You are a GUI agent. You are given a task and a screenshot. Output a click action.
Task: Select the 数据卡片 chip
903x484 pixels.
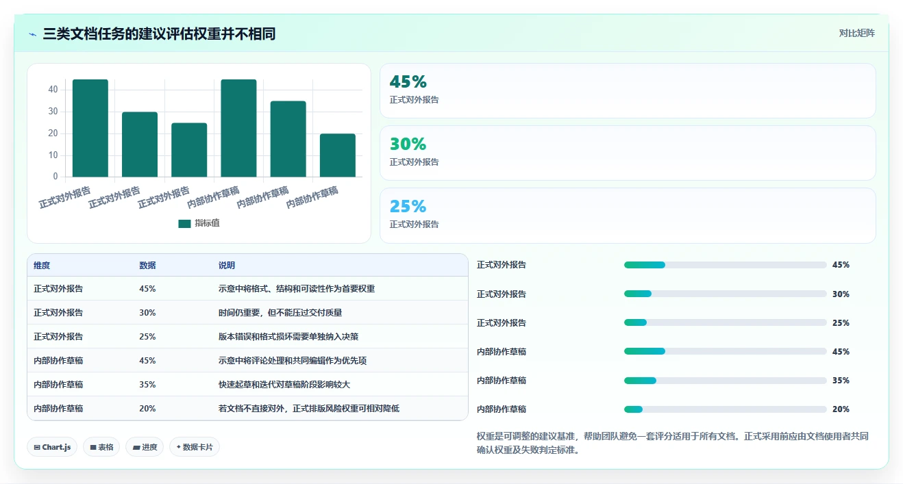(195, 447)
